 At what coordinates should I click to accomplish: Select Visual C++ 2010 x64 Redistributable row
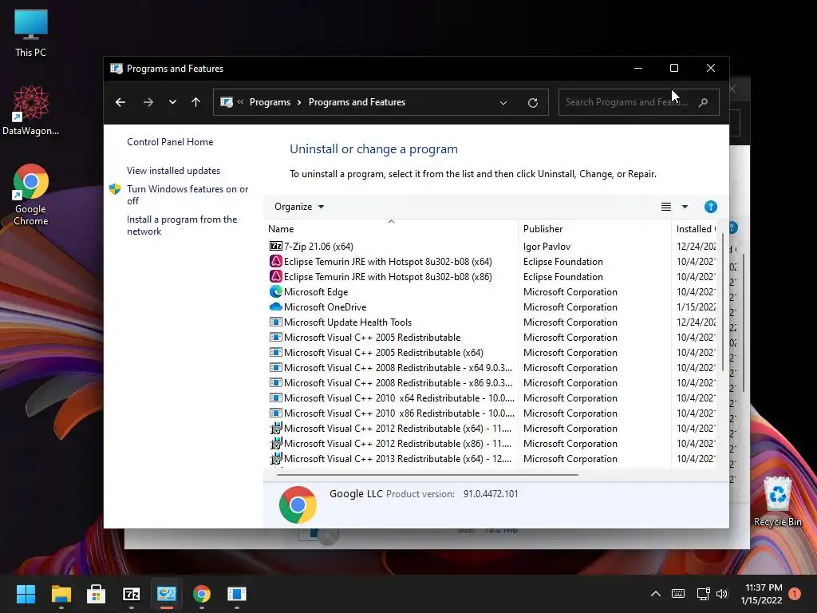tap(491, 397)
